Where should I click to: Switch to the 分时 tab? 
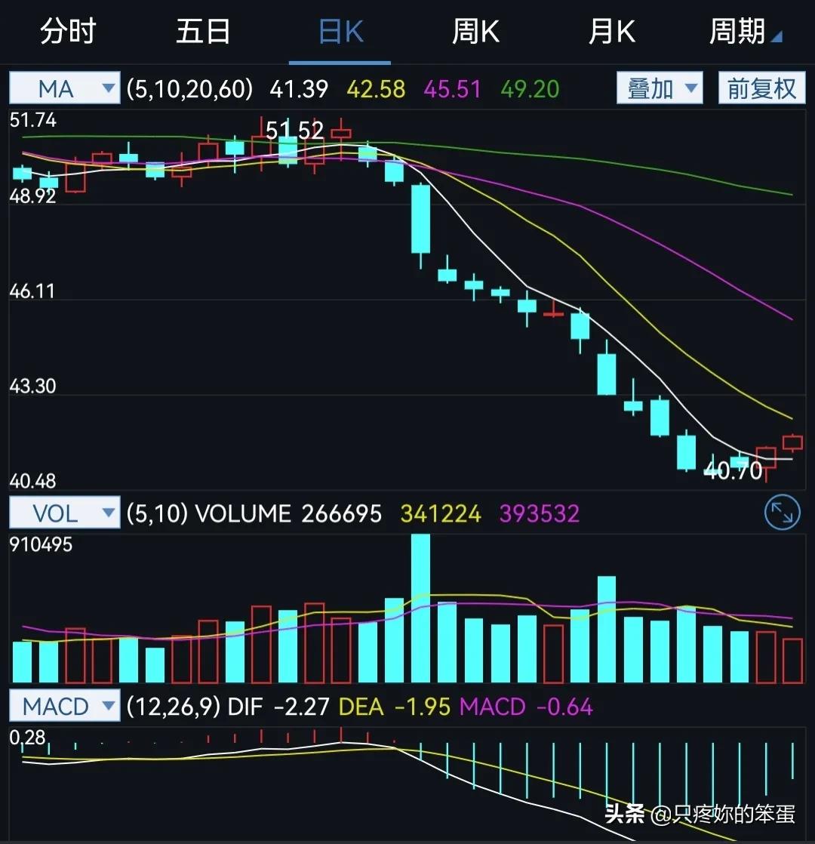click(x=69, y=31)
